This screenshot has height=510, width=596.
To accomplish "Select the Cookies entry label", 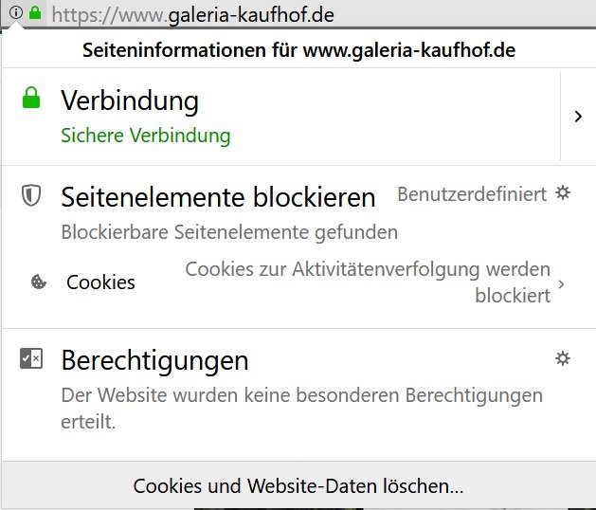I will 100,282.
